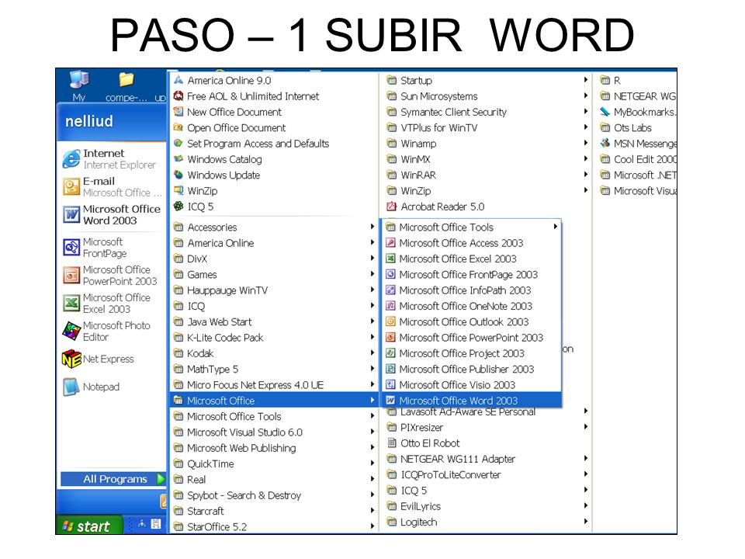Click the E-mail Microsoft Office icon
Image resolution: width=745 pixels, height=559 pixels.
click(x=71, y=186)
